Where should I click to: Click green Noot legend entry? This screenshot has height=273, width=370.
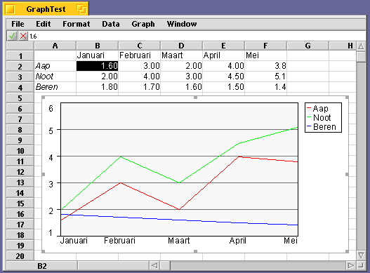(319, 117)
